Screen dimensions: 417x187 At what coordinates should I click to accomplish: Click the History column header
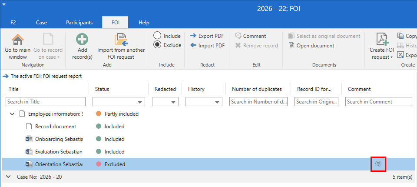click(x=196, y=89)
